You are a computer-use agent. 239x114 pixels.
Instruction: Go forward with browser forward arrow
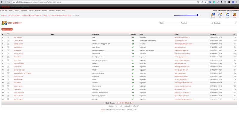click(x=6, y=2)
